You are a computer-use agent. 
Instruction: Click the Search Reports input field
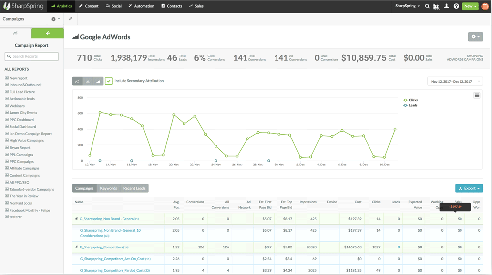[32, 56]
